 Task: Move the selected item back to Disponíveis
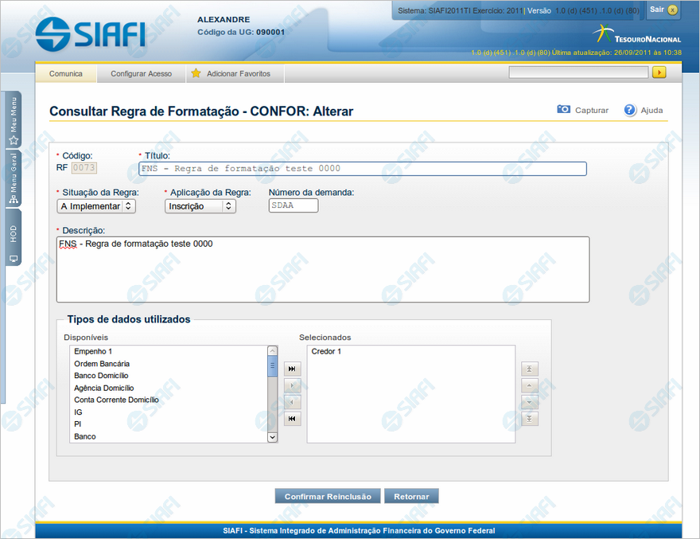point(292,402)
